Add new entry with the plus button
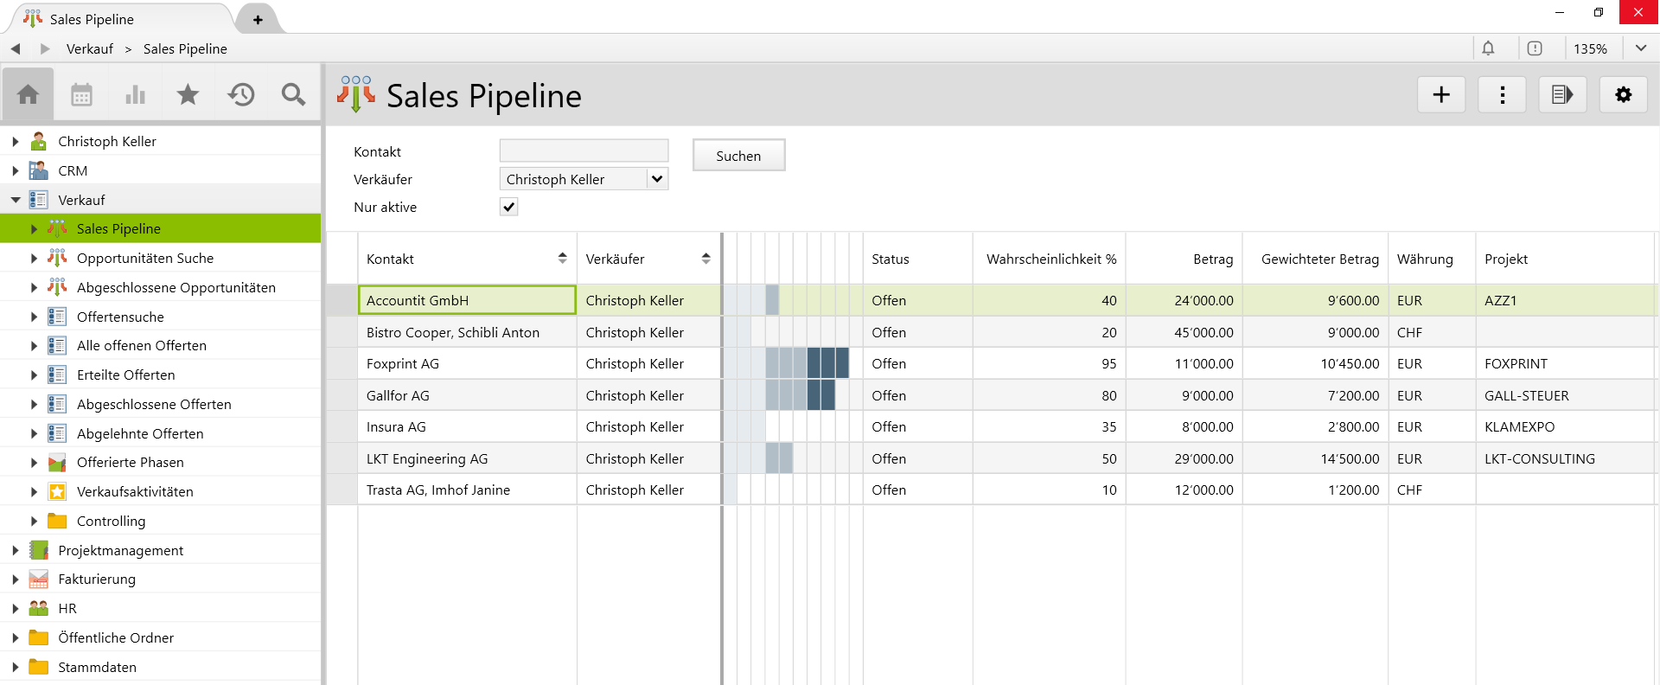1660x685 pixels. tap(1440, 94)
